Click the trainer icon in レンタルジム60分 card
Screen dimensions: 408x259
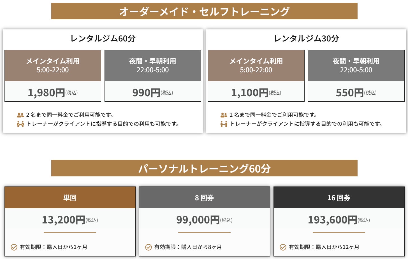pos(20,124)
